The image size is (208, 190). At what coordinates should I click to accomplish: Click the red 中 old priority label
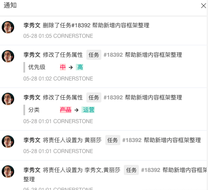[x=63, y=67]
